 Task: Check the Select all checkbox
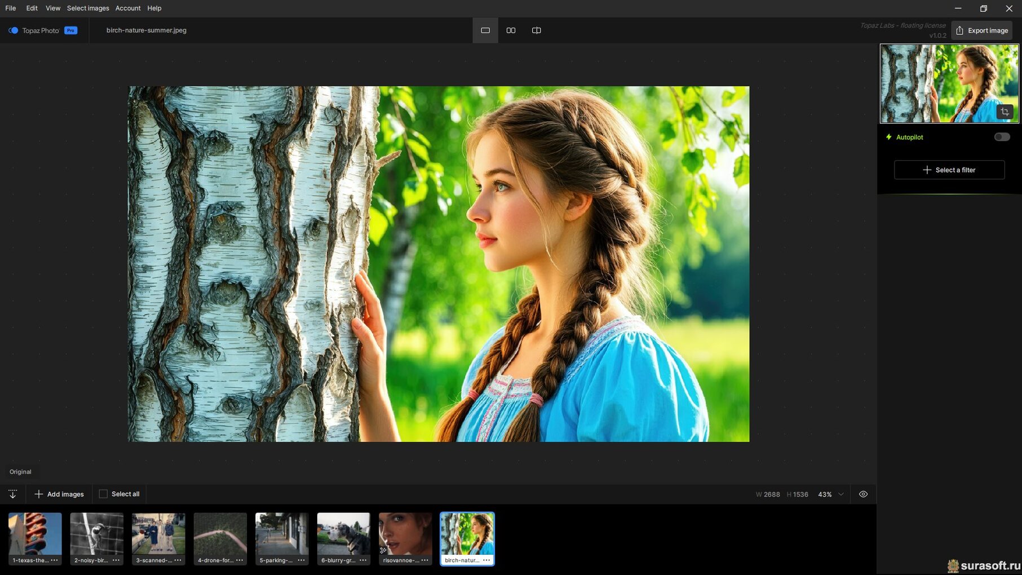pyautogui.click(x=103, y=494)
